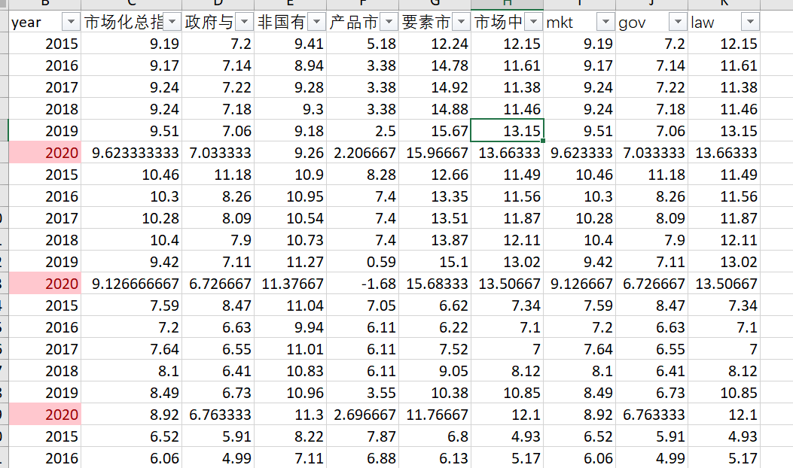793x468 pixels.
Task: Select the law column cell 10.85
Action: click(724, 392)
